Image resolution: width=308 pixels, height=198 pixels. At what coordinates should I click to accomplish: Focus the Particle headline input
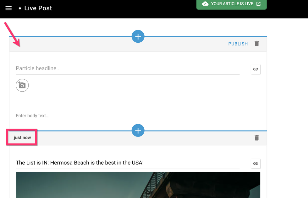[x=127, y=68]
